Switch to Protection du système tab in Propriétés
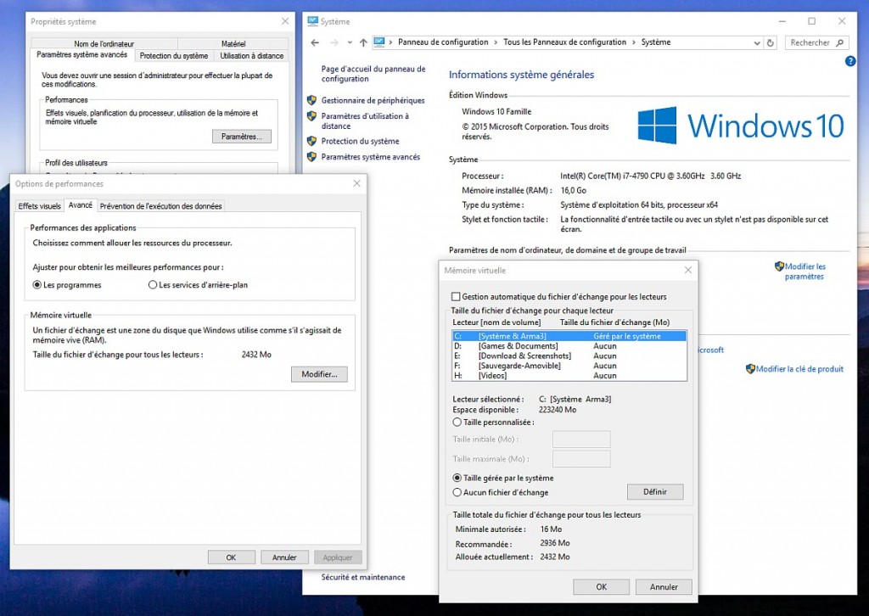This screenshot has height=616, width=869. pyautogui.click(x=174, y=56)
